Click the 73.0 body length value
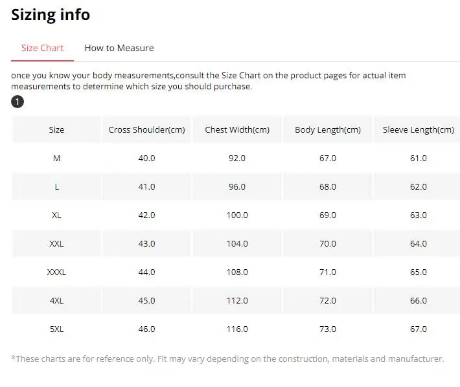 point(328,329)
